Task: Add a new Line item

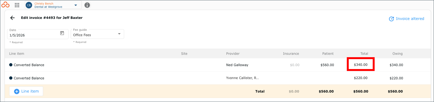Action: 26,91
